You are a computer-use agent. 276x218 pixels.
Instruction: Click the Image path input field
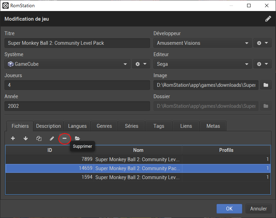206,85
